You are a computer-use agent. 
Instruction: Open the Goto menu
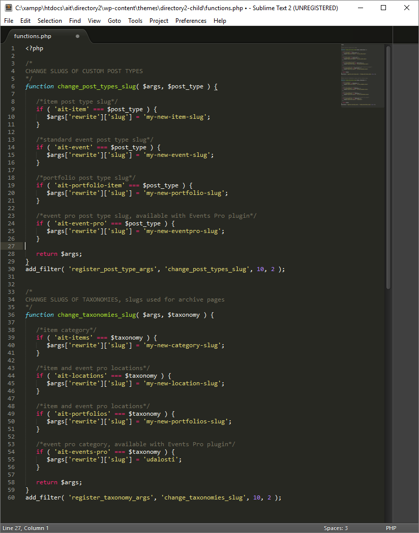pos(114,21)
